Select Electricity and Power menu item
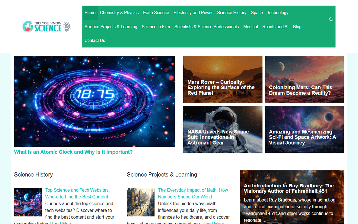 point(193,13)
